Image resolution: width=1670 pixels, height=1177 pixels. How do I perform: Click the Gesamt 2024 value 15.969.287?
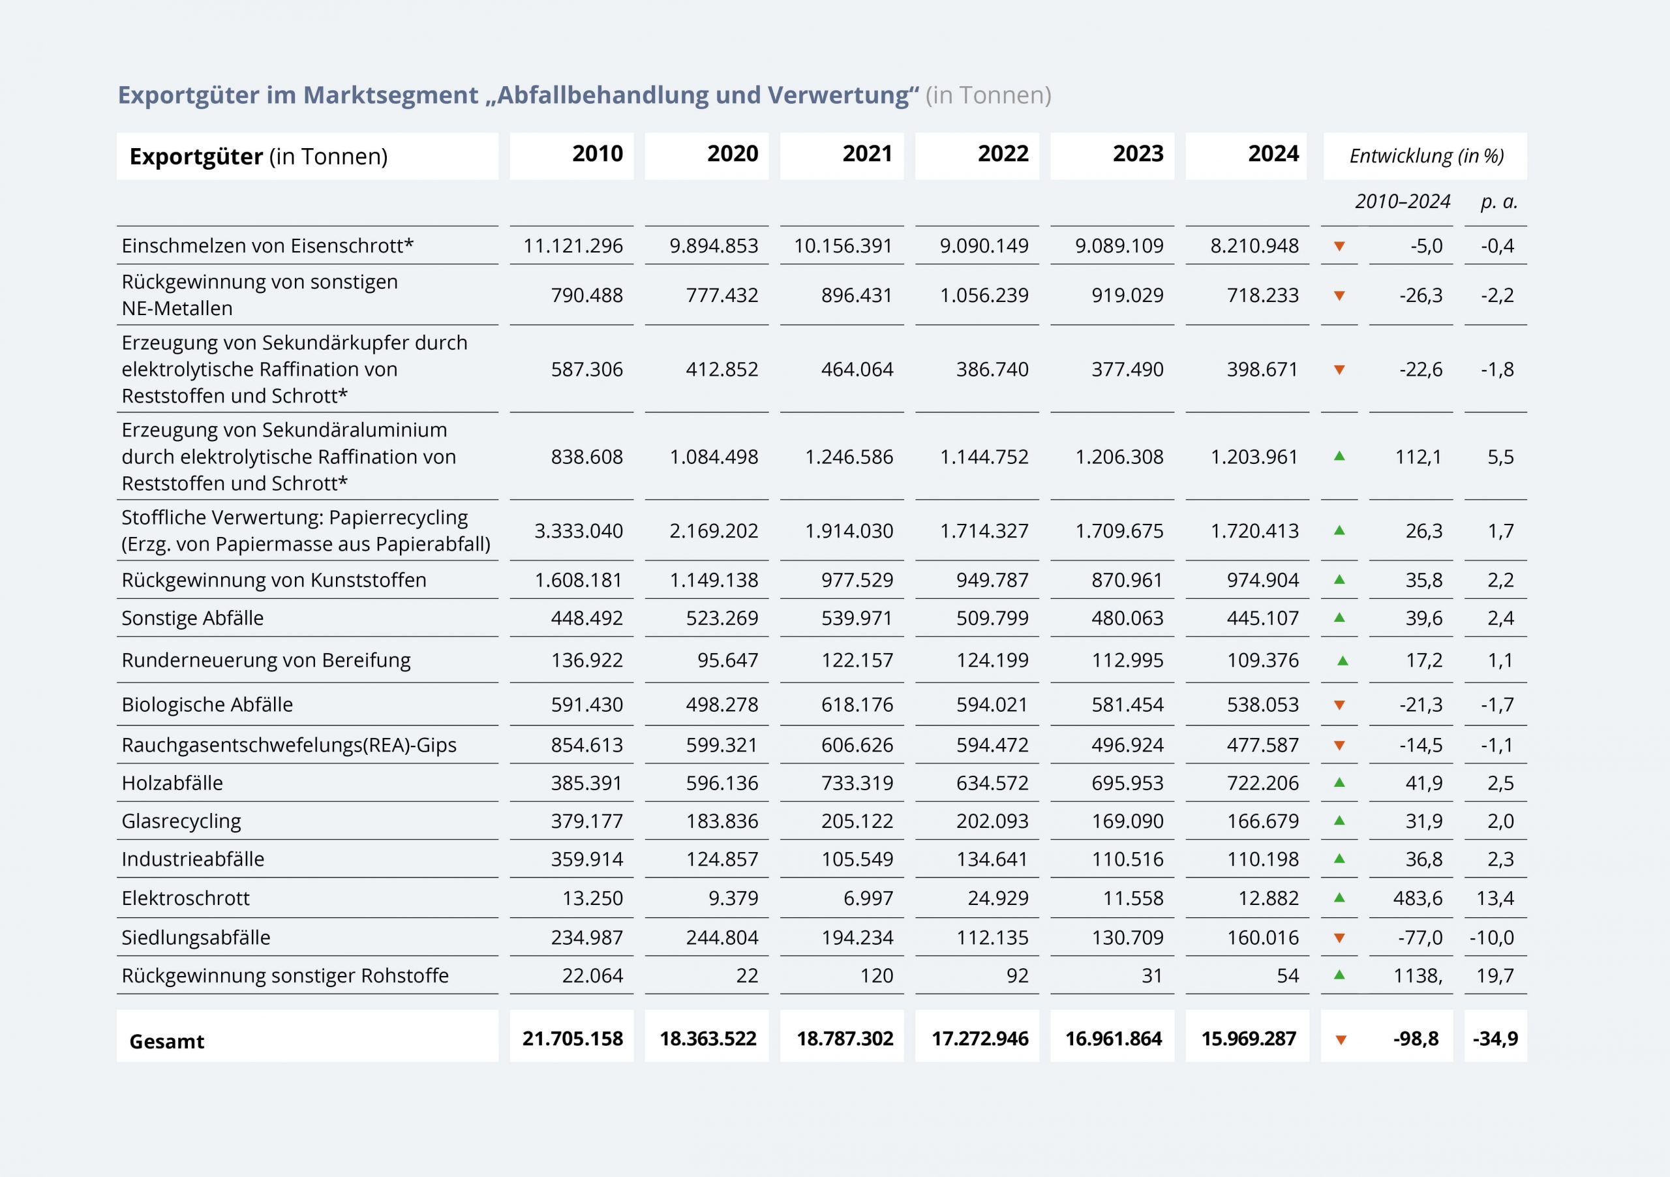coord(1248,1038)
